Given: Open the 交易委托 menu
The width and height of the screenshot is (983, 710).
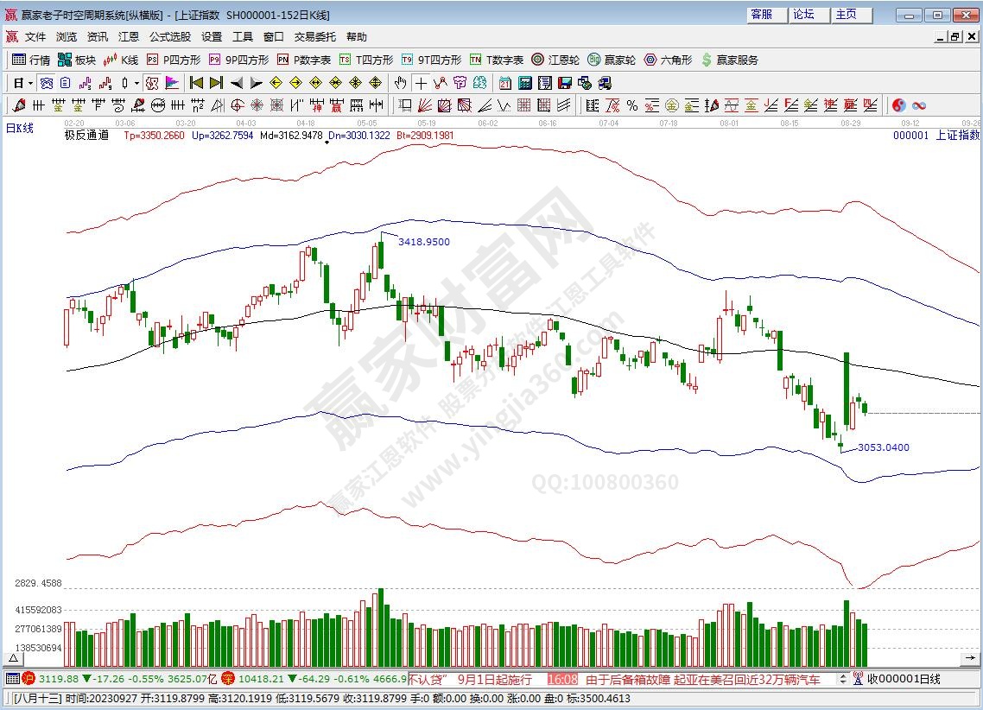Looking at the screenshot, I should 315,37.
